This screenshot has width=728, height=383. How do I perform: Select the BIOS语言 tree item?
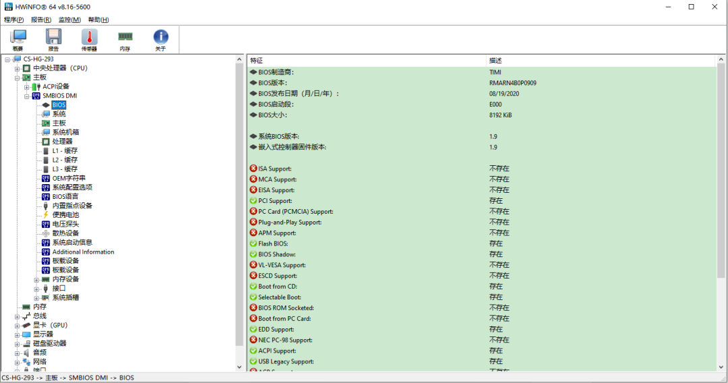pos(65,196)
